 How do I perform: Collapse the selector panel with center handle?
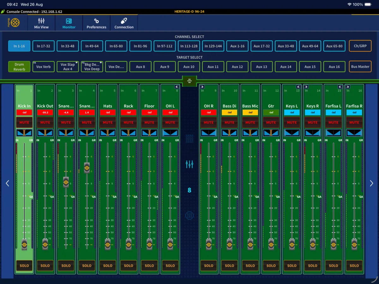[x=189, y=81]
